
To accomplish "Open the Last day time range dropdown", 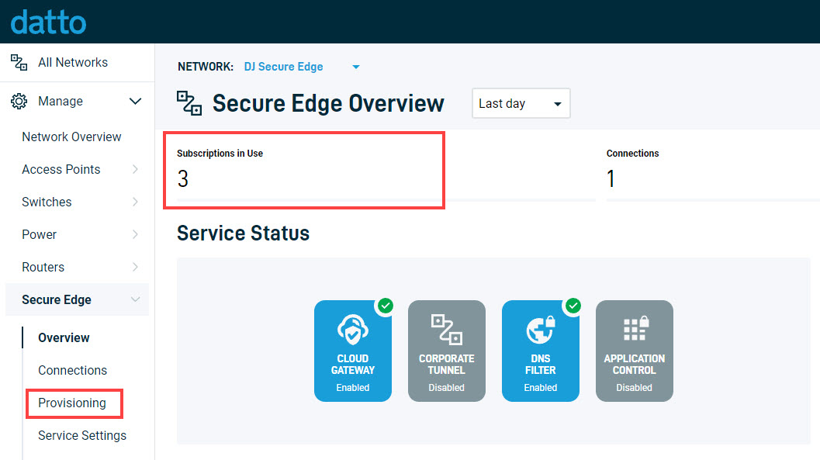I will 521,103.
